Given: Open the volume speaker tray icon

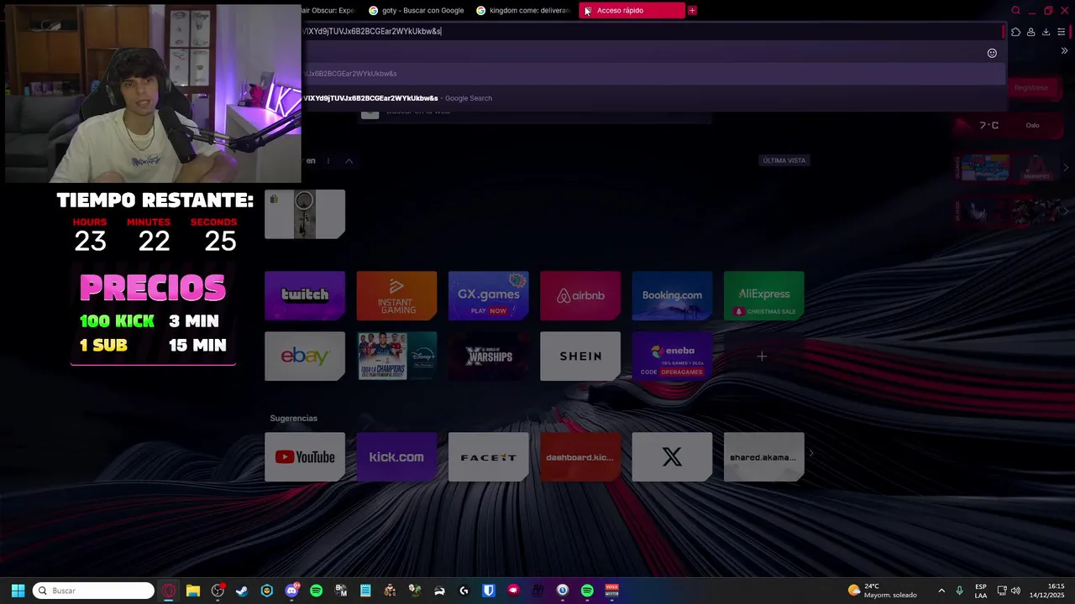Looking at the screenshot, I should pos(1016,591).
